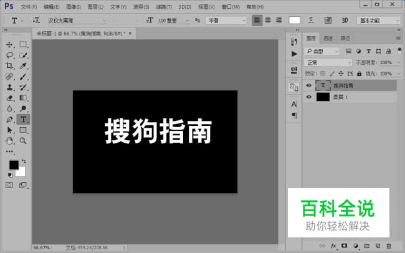Open the workspace dropdown 基本功能
This screenshot has width=405, height=253.
[378, 21]
